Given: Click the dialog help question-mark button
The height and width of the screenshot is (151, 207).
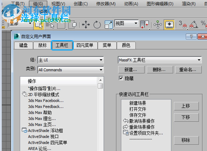Looking at the screenshot, I should tap(191, 36).
